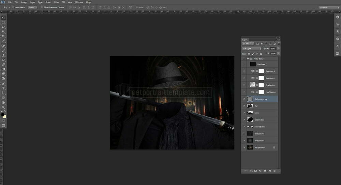
Task: Check Show Transform Controls
Action: point(42,7)
